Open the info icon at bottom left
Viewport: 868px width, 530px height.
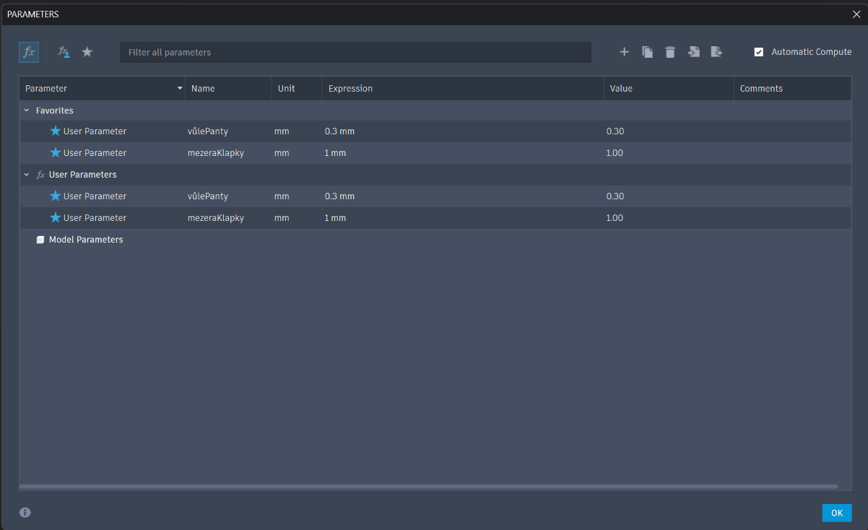click(25, 513)
